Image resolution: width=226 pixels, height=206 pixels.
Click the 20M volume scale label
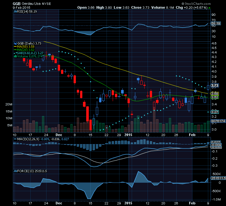pyautogui.click(x=9, y=104)
